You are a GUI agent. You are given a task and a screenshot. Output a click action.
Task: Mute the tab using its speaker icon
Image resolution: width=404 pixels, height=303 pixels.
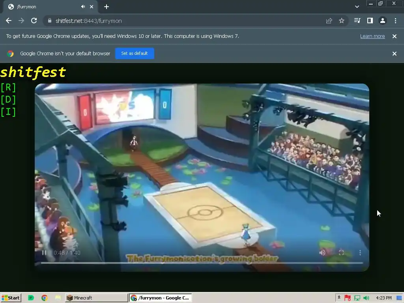pyautogui.click(x=83, y=7)
